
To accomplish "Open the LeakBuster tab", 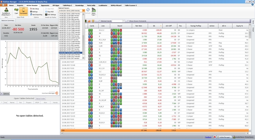I will [103, 5].
